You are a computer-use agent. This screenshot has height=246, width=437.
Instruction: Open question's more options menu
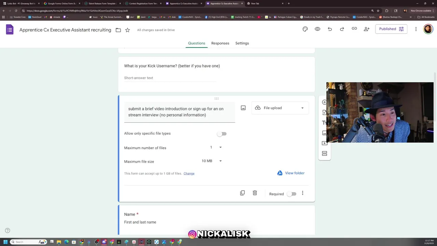[302, 193]
